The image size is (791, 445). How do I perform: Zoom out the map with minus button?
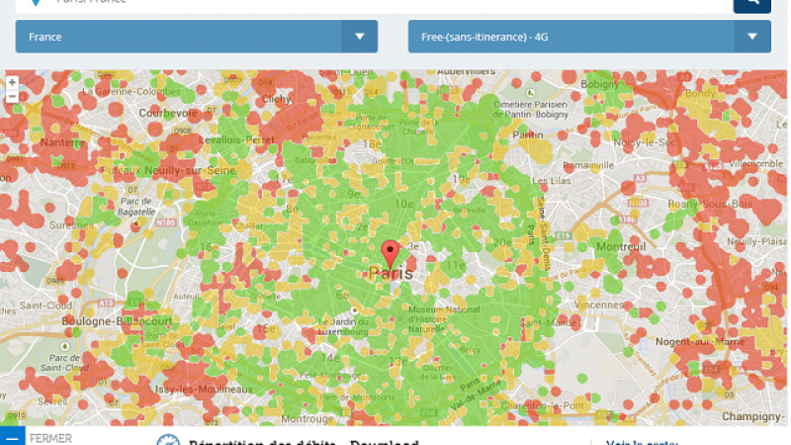12,96
